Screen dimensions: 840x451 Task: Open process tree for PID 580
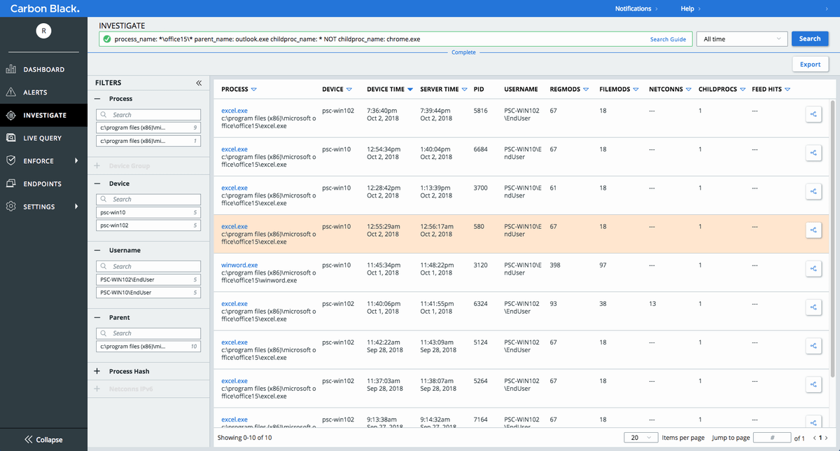813,230
